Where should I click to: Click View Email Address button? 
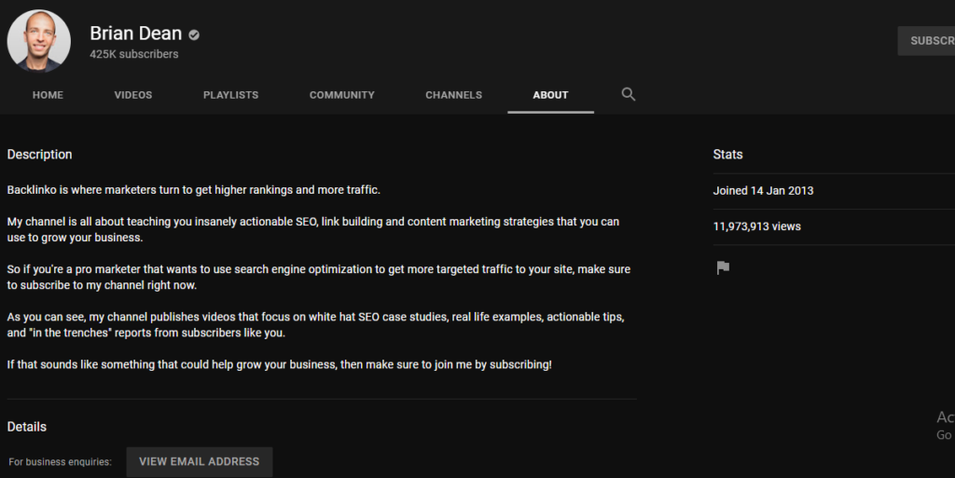(200, 461)
